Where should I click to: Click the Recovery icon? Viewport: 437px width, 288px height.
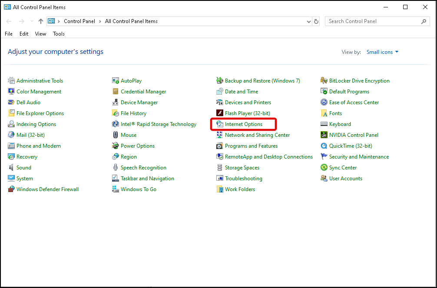(11, 157)
